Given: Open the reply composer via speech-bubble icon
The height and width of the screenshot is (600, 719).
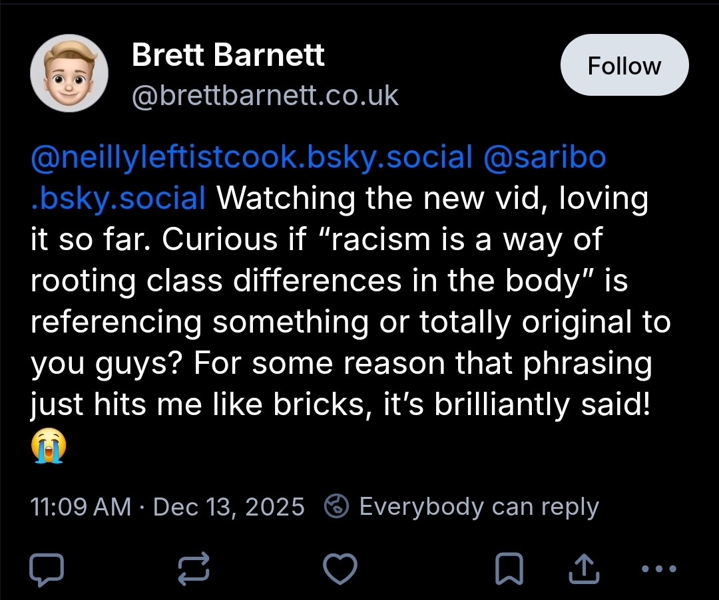Looking at the screenshot, I should coord(47,569).
